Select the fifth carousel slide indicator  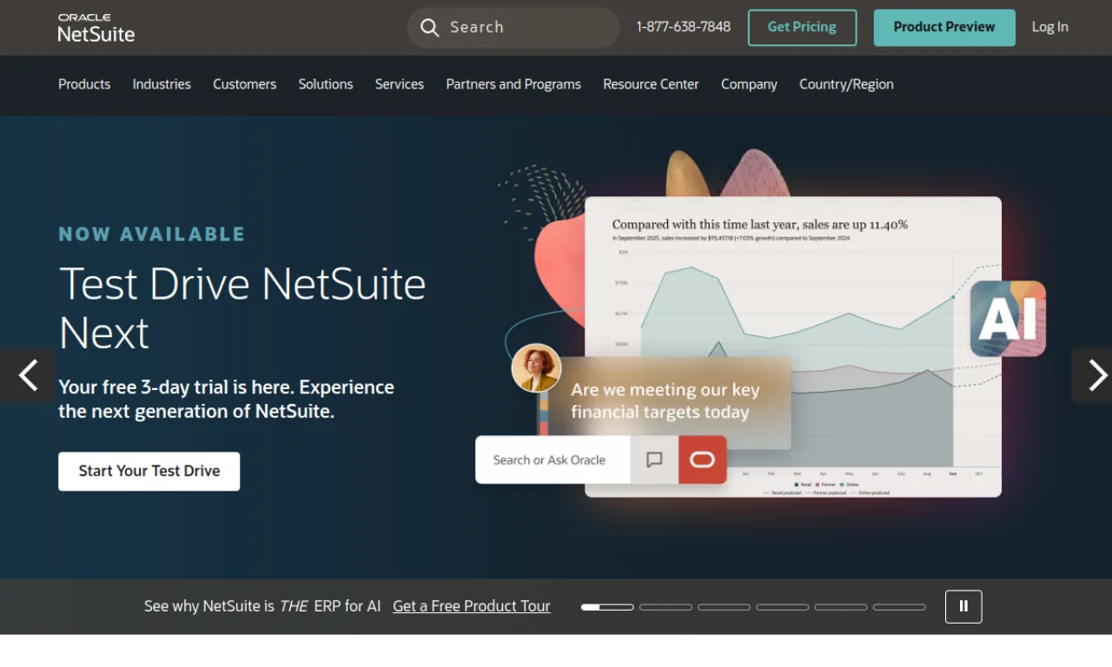click(x=840, y=607)
